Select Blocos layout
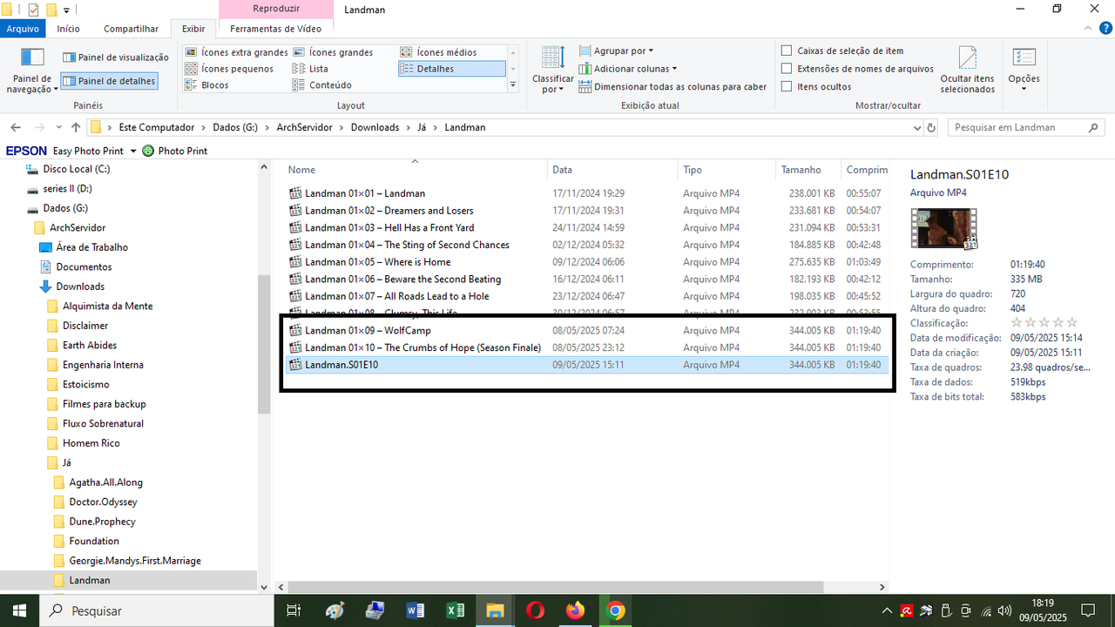The height and width of the screenshot is (627, 1115). click(206, 85)
